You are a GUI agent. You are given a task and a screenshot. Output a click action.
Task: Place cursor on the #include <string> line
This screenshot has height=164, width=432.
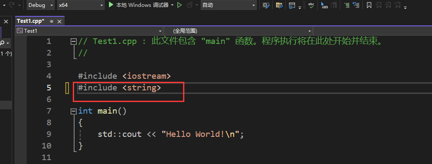[119, 88]
